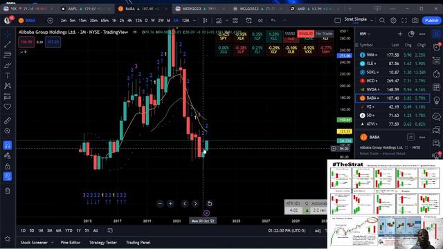Image resolution: width=443 pixels, height=249 pixels.
Task: Toggle lock all drawings
Action: [x=8, y=166]
